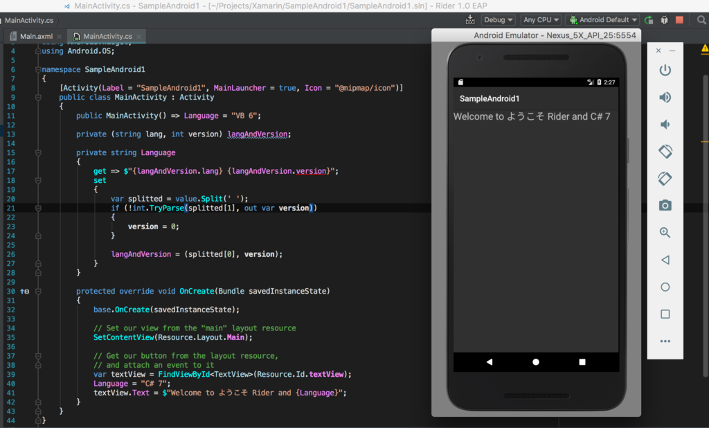
Task: Close the emulator sidebar with the X
Action: (658, 51)
